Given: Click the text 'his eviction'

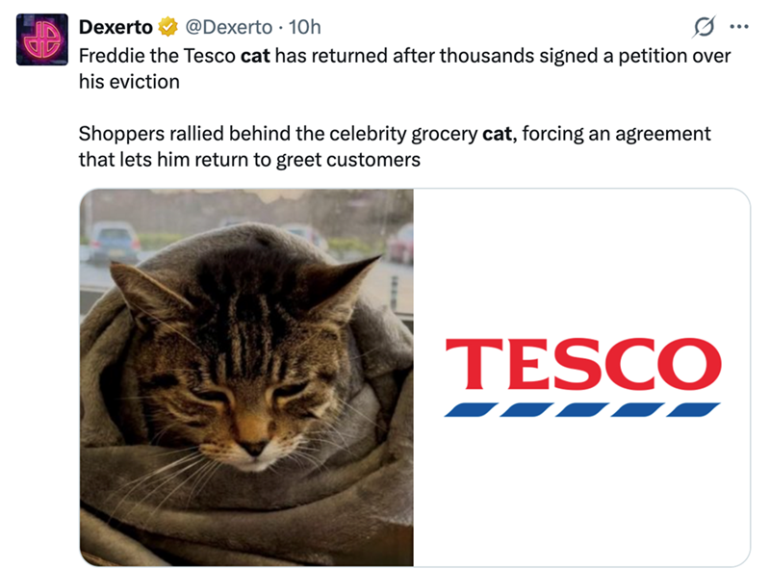Looking at the screenshot, I should click(129, 82).
